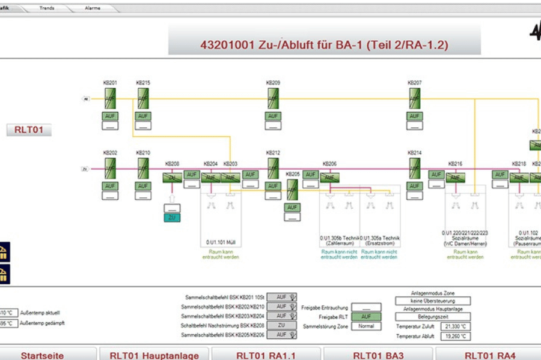The height and width of the screenshot is (360, 541).
Task: Select the KB201 fire damper symbol
Action: tap(110, 98)
